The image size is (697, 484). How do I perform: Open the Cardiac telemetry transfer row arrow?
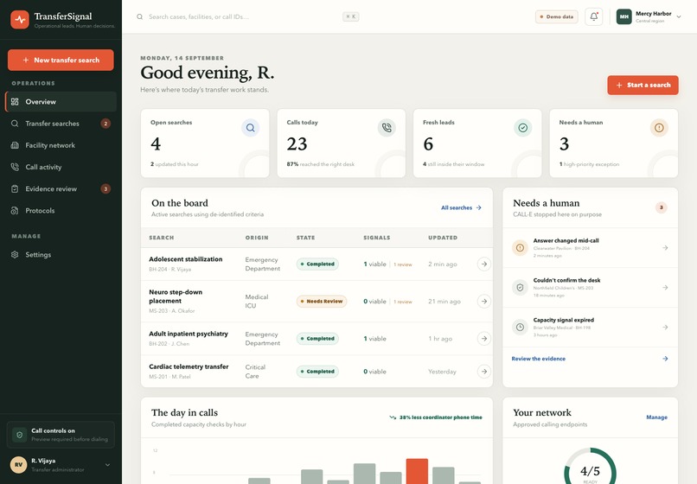484,372
